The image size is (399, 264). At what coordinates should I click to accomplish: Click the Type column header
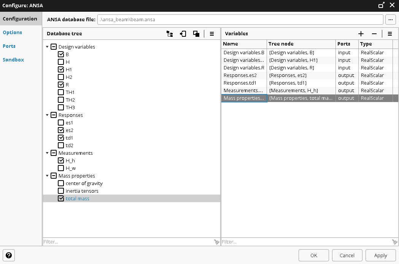pyautogui.click(x=375, y=44)
